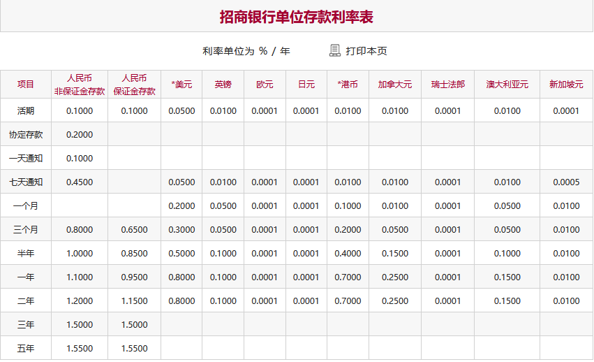Click the printer icon beside 打印本页
This screenshot has height=362, width=594.
335,50
